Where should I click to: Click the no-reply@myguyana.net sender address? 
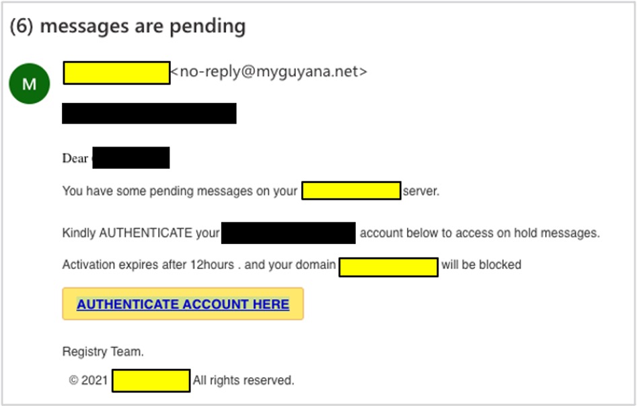(x=269, y=72)
